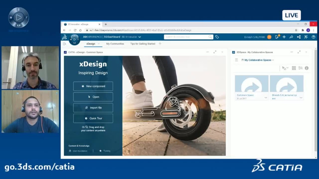Click Import file button
Image resolution: width=319 pixels, height=179 pixels.
pos(93,108)
